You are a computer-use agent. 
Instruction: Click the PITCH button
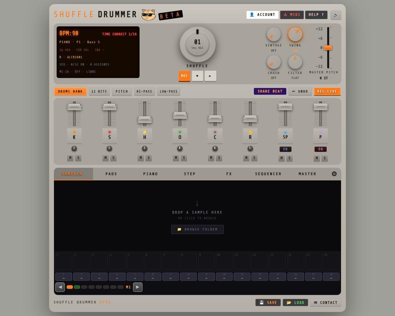pyautogui.click(x=122, y=92)
